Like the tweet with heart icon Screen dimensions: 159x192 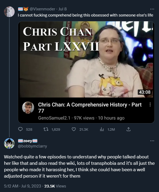tap(74, 129)
